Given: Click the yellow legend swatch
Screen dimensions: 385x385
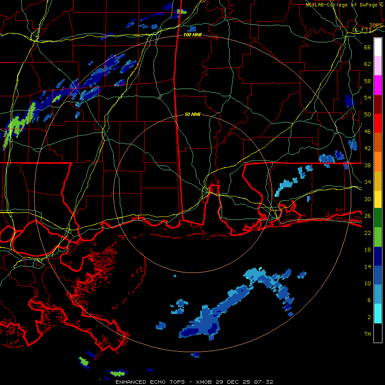Looking at the screenshot, I should click(x=378, y=199).
